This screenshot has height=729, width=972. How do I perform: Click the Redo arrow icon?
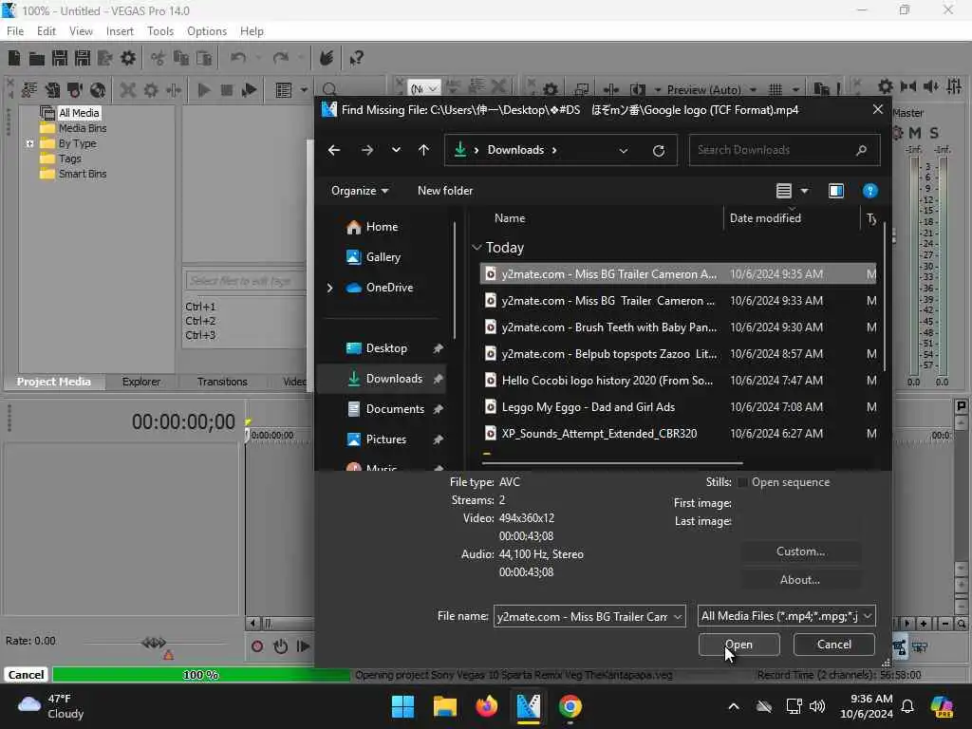[x=281, y=58]
